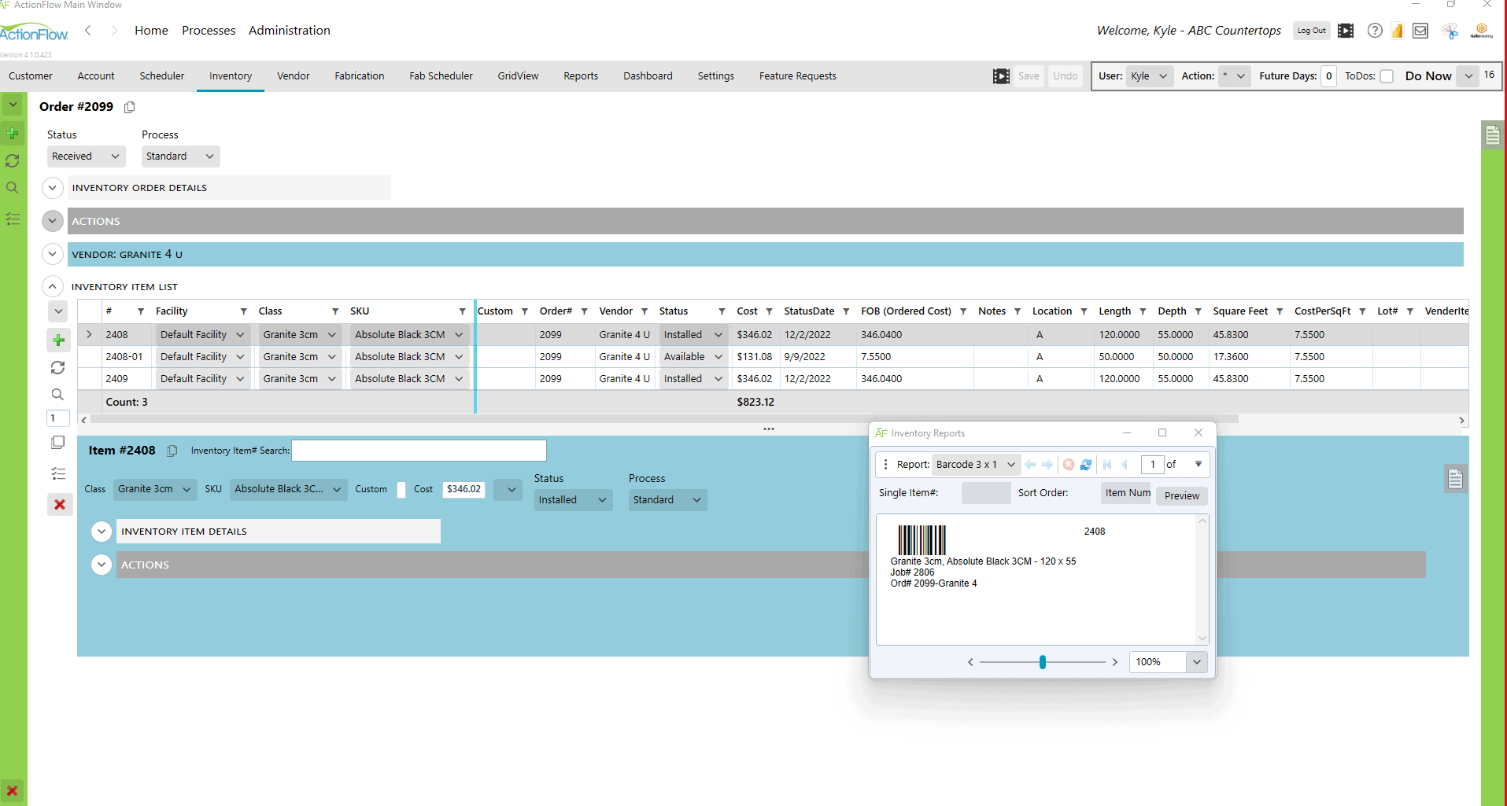
Task: Expand the Vendor: Granite 4 U section
Action: [53, 254]
